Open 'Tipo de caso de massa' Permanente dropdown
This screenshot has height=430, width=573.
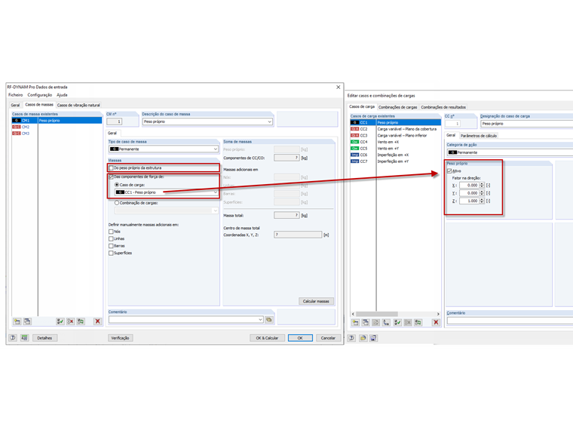[x=215, y=149]
